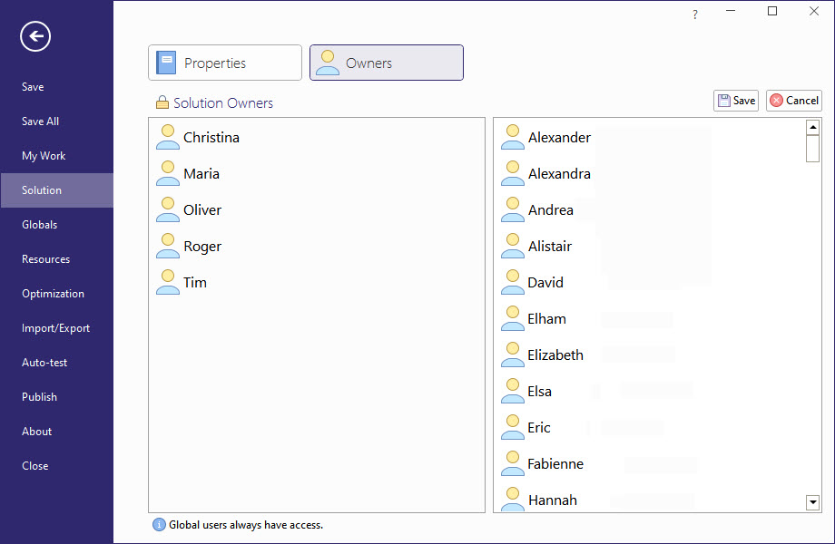This screenshot has height=544, width=835.
Task: Click the person icon beside Alexander
Action: tap(512, 137)
